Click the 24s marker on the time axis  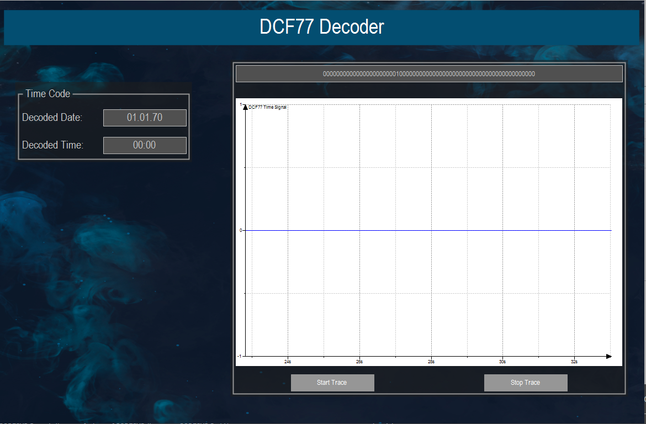[287, 362]
